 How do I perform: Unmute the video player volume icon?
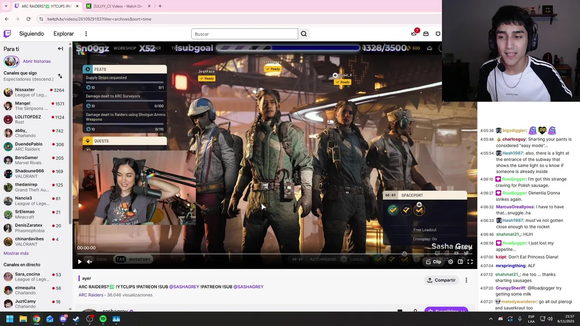point(89,262)
